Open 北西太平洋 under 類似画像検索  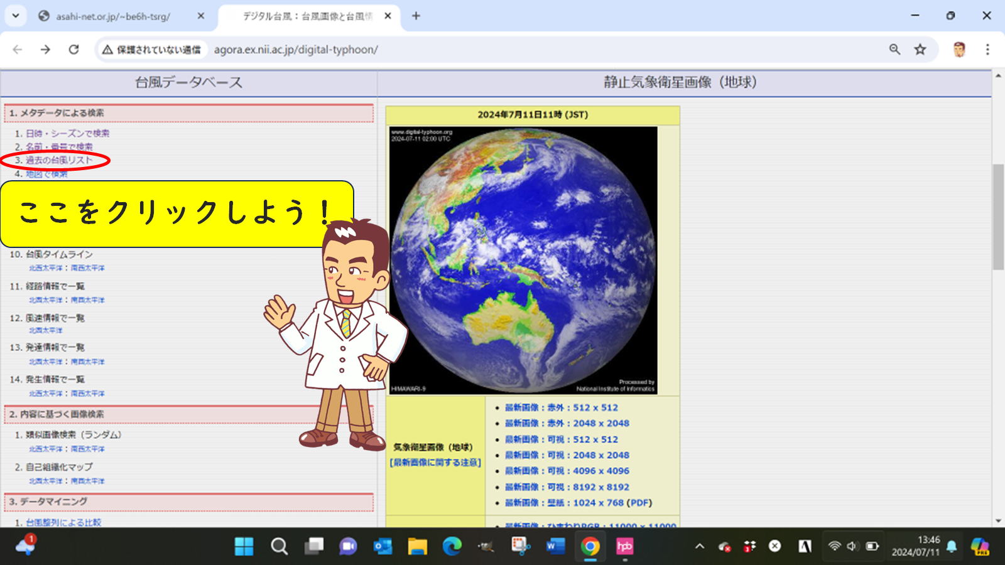point(46,449)
